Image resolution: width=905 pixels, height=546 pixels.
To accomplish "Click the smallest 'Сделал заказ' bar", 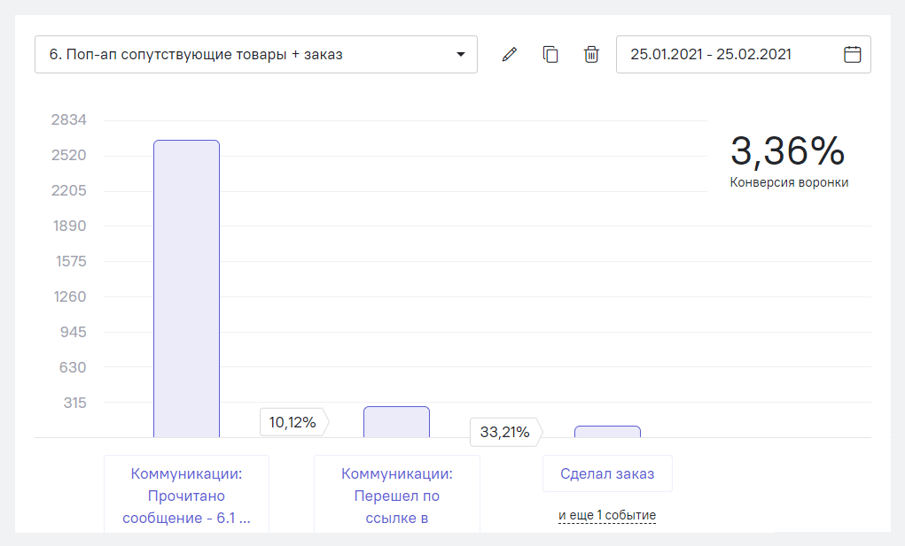I will (607, 432).
